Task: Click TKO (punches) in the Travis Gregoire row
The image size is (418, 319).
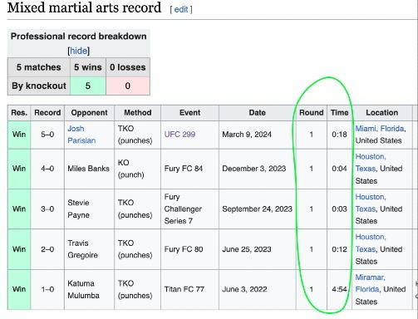Action: pyautogui.click(x=138, y=249)
